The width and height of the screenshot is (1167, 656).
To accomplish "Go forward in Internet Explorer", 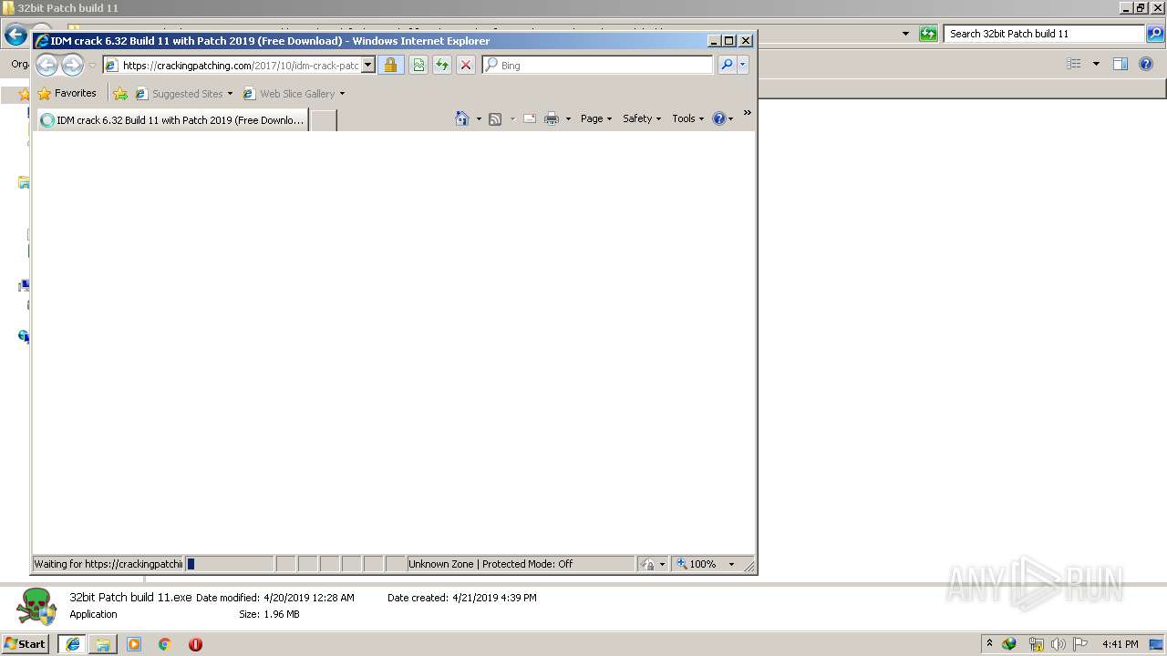I will click(x=72, y=65).
